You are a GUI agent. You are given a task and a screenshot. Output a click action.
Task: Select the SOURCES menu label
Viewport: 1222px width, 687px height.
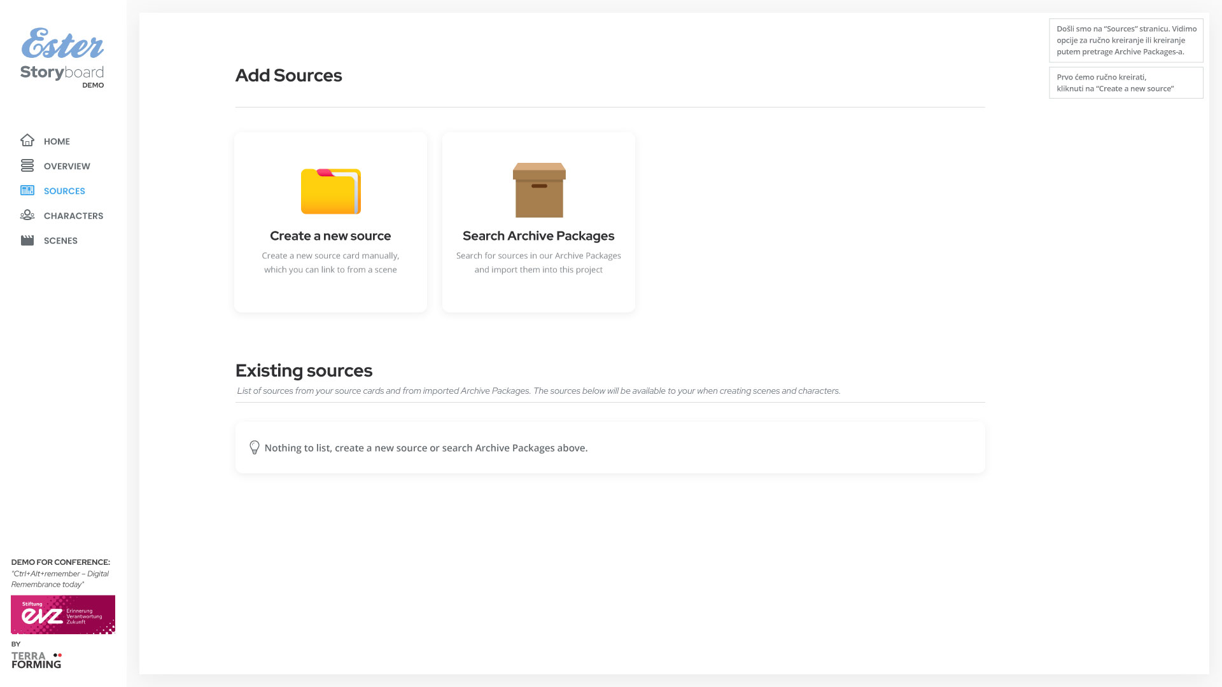click(64, 191)
